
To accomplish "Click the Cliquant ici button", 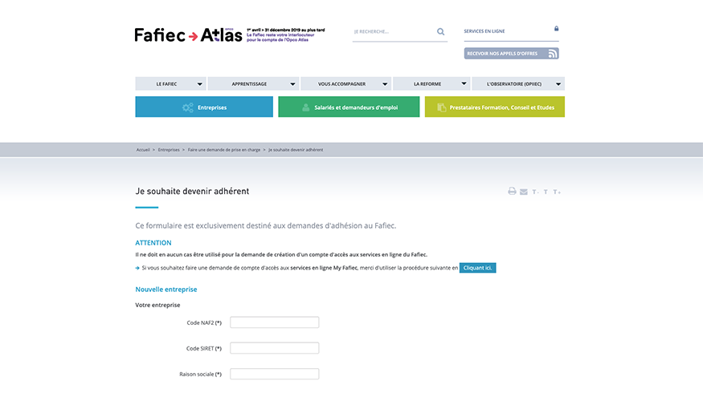I will coord(477,268).
